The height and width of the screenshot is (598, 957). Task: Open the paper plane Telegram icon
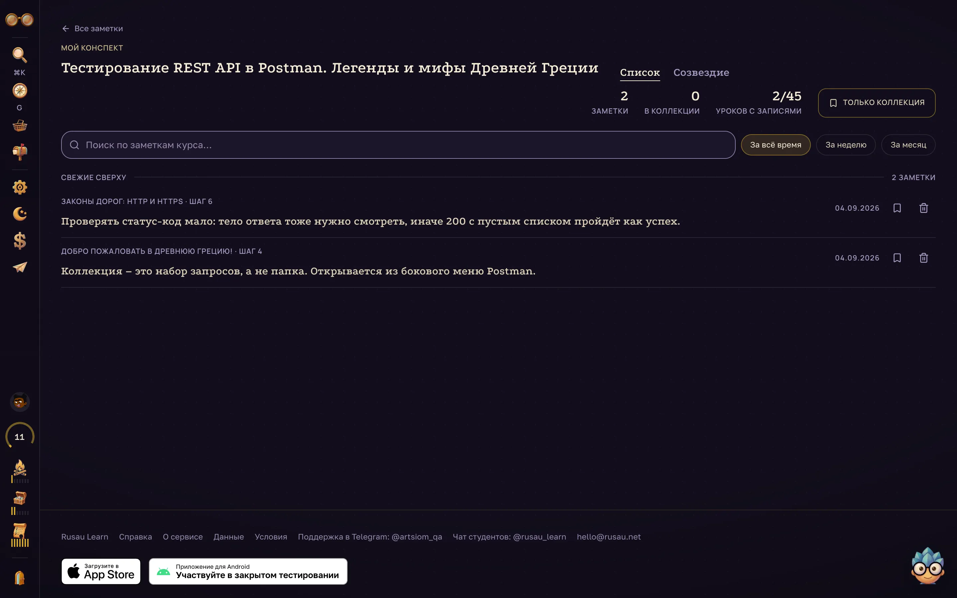[19, 267]
